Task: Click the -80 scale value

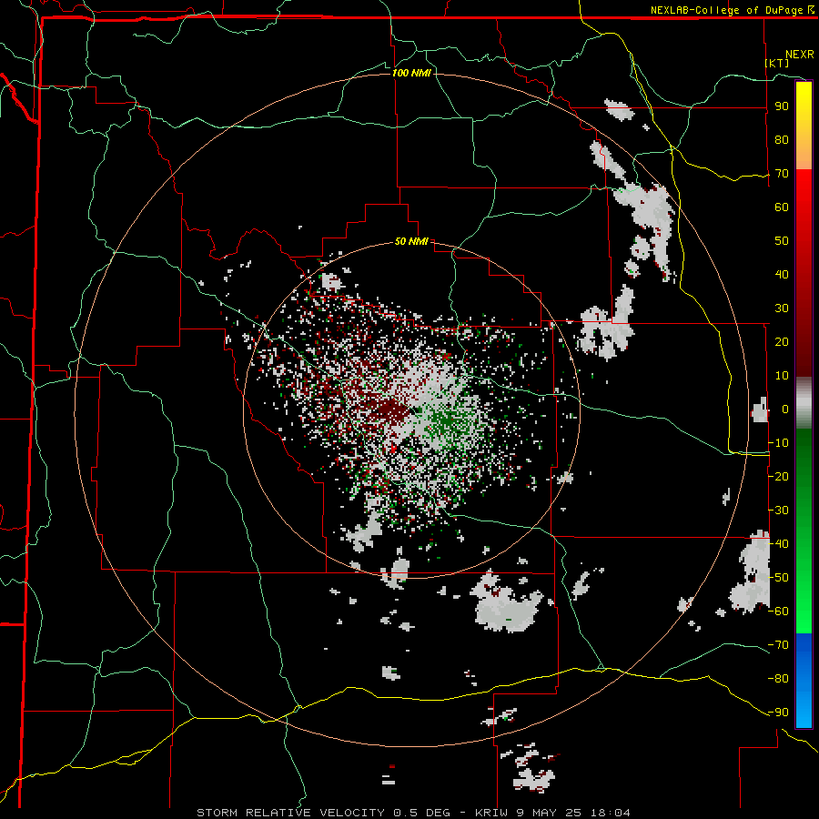Action: tap(778, 679)
